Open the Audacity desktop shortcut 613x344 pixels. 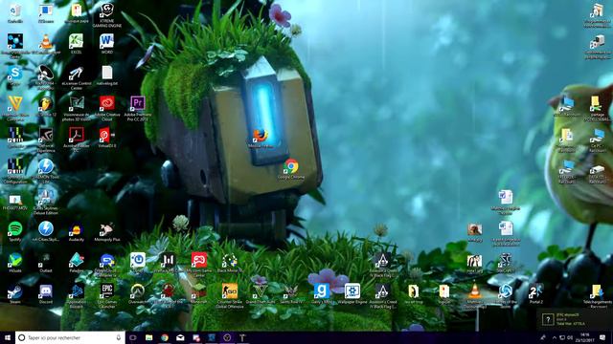click(76, 232)
